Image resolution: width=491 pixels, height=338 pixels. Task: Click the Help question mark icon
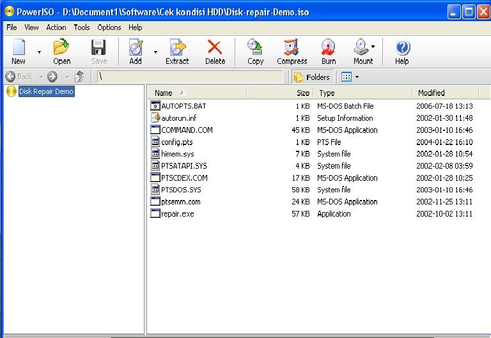point(402,47)
